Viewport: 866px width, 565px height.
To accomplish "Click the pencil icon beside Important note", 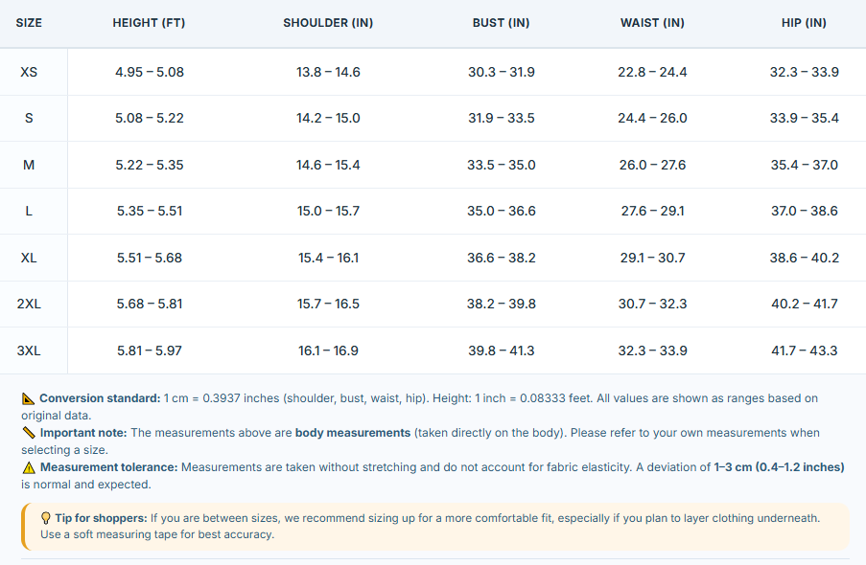I will [x=29, y=433].
